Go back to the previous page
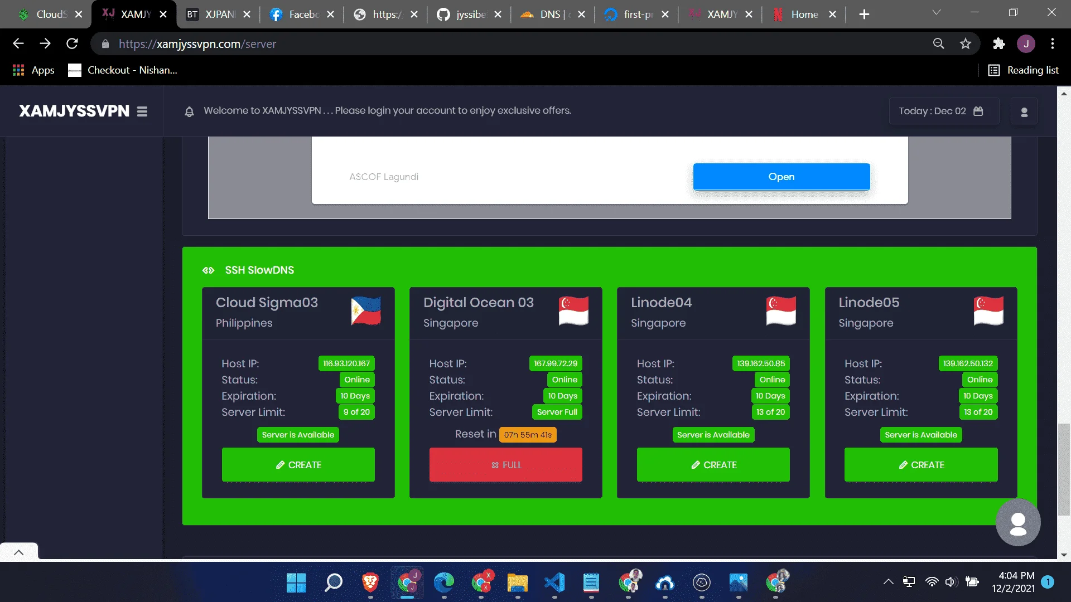 tap(18, 43)
